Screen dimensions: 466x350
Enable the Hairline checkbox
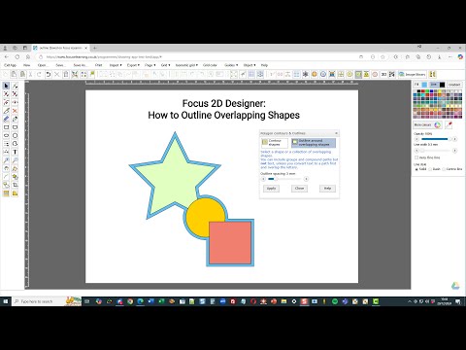pos(416,157)
